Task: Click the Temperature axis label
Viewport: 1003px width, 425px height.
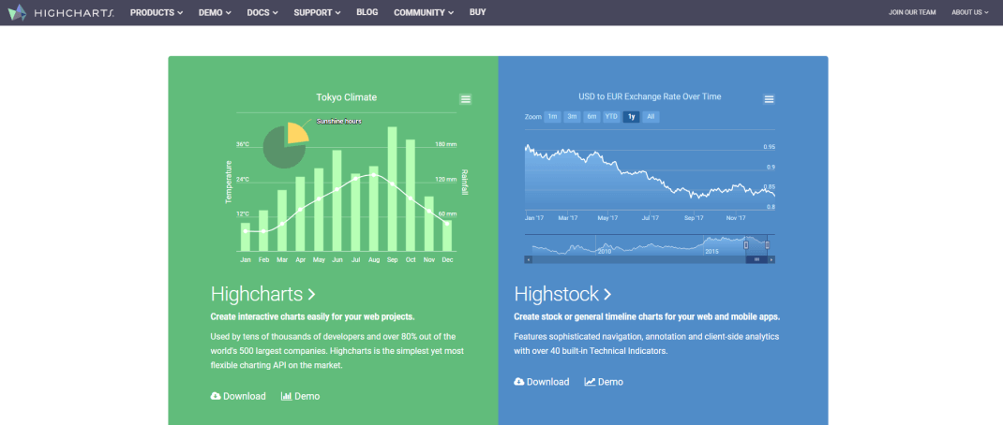Action: tap(228, 183)
